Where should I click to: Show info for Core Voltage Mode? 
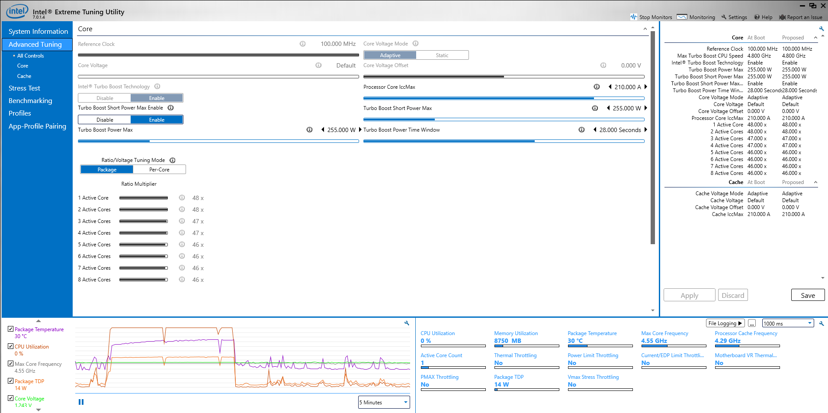tap(415, 43)
